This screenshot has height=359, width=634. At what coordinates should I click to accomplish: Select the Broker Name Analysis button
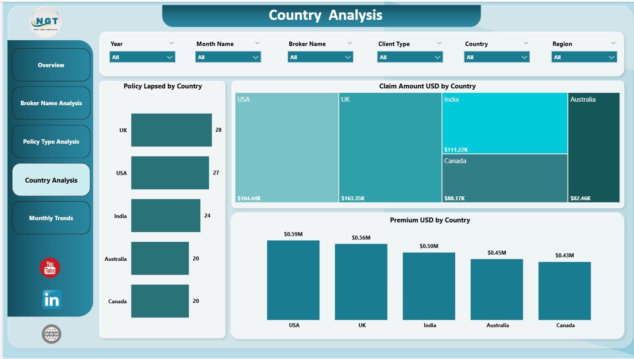click(x=51, y=103)
